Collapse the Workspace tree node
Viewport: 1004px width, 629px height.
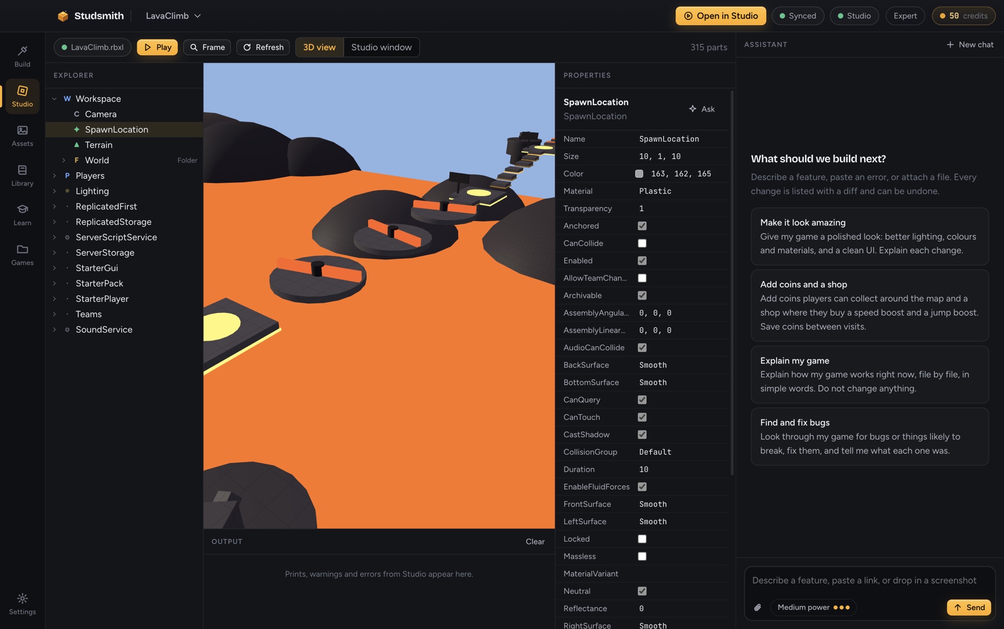54,99
